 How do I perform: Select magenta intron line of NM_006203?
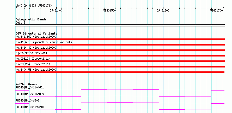[x=120, y=103]
